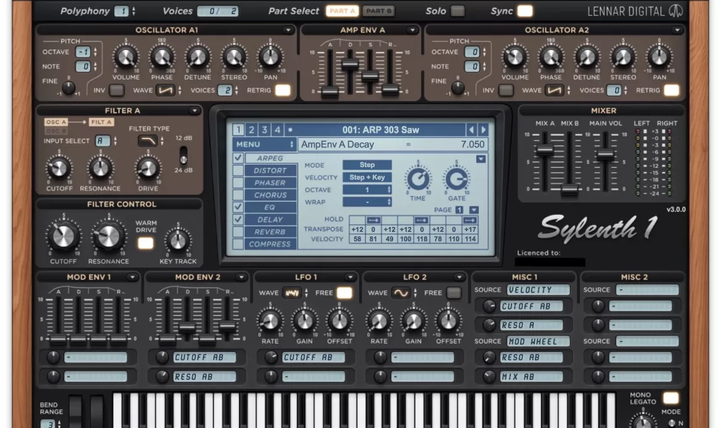Click the Oscillator A1 Detune knob
The width and height of the screenshot is (721, 428).
coord(198,57)
